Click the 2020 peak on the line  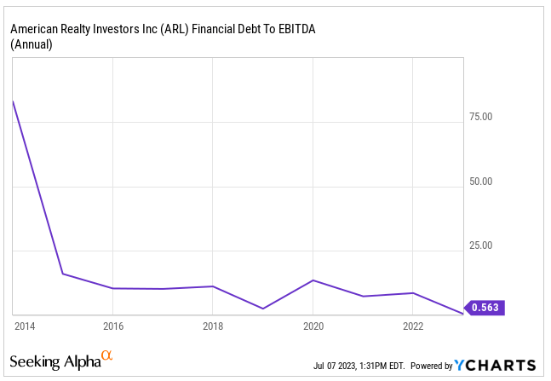[313, 280]
